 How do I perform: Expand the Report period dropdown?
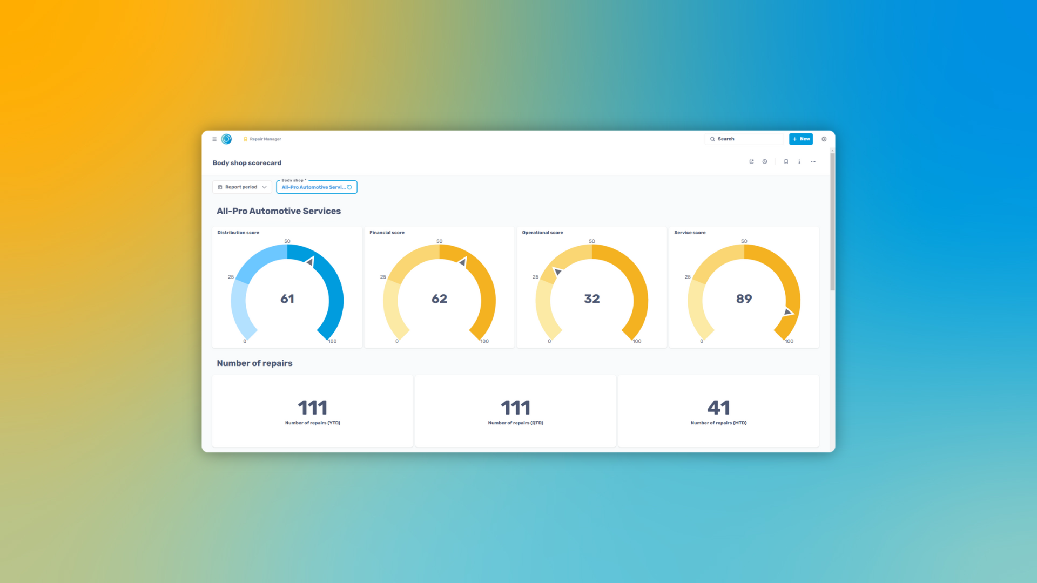click(242, 187)
